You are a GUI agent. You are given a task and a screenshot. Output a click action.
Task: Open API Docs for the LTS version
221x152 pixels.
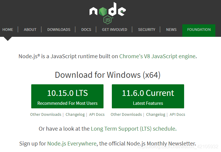[97, 115]
